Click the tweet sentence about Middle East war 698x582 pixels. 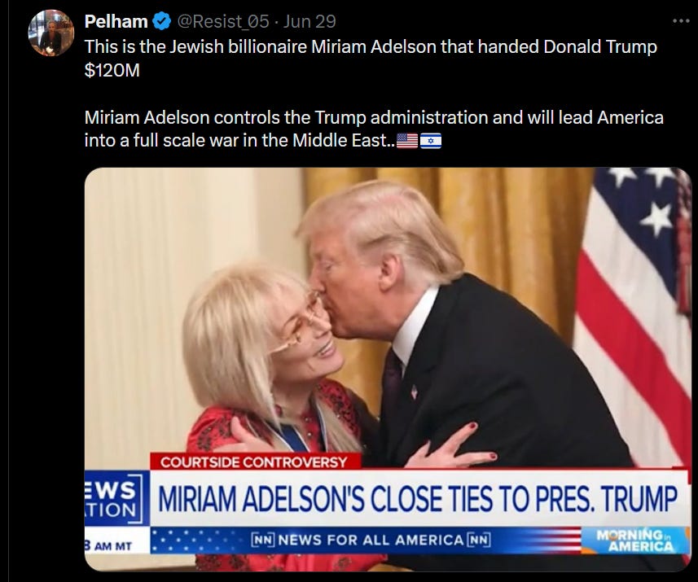374,129
